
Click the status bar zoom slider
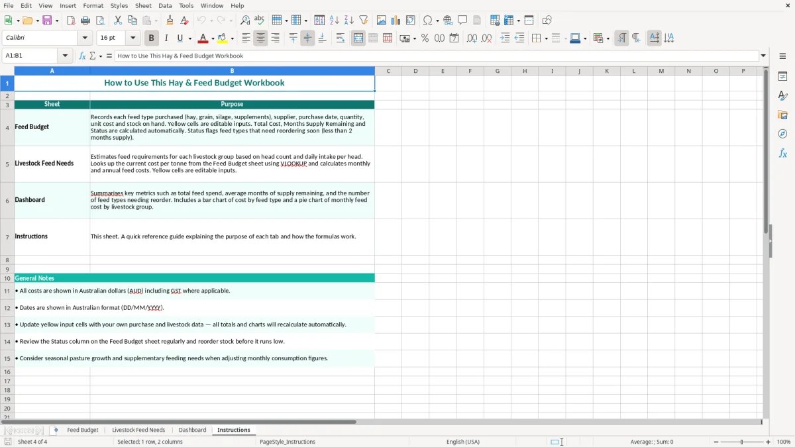[x=742, y=442]
